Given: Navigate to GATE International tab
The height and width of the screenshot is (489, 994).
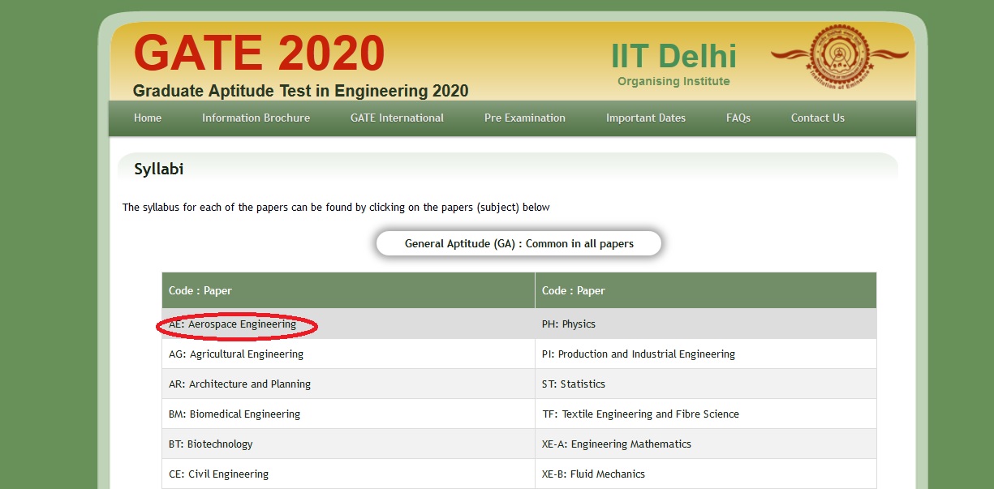Looking at the screenshot, I should coord(396,118).
